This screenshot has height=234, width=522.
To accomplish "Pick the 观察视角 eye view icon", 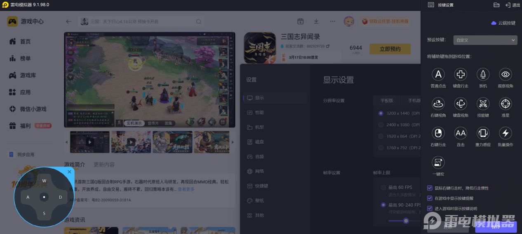I will [506, 74].
